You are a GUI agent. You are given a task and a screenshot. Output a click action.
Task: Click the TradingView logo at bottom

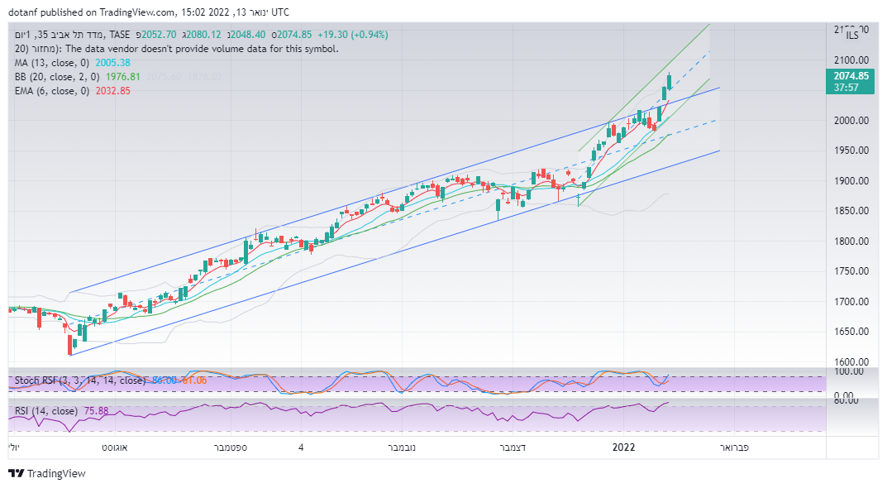pyautogui.click(x=47, y=473)
